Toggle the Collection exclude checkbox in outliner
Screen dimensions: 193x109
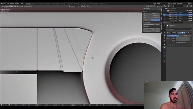pos(187,11)
